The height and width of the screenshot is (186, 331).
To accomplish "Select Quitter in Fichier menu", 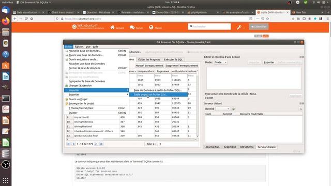I will 97,113.
